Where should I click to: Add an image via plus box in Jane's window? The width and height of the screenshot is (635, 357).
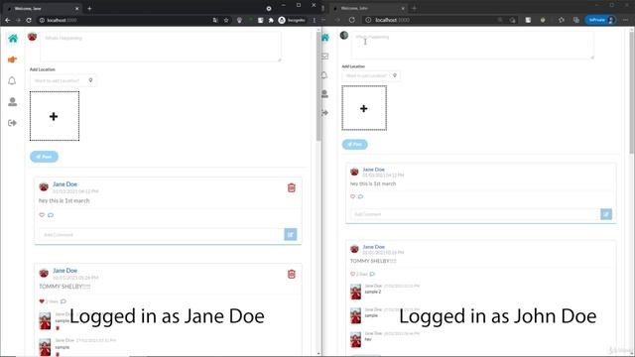pos(55,116)
